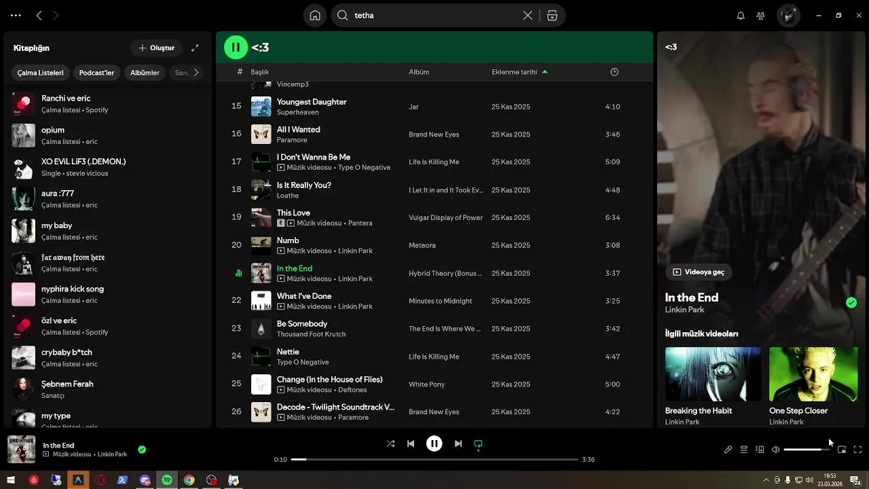This screenshot has height=489, width=869.
Task: Select the Podcast'ler filter tab
Action: (96, 73)
